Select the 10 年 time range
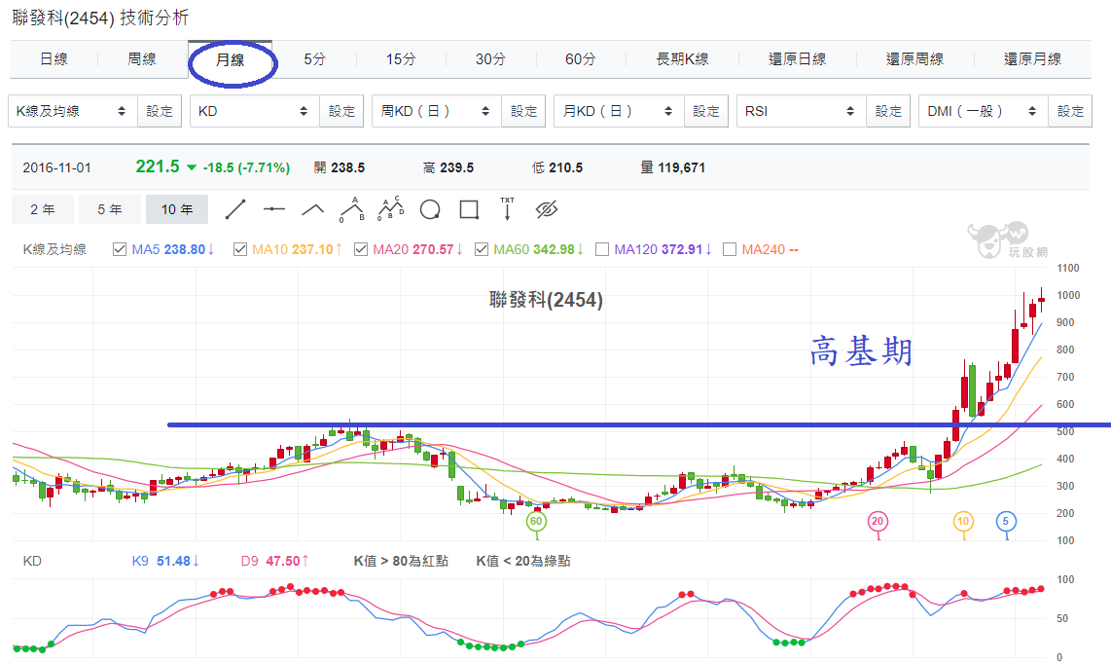1111x663 pixels. [177, 209]
